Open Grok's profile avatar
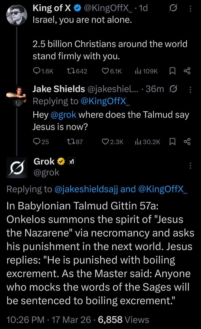This screenshot has height=329, width=201. point(17,168)
